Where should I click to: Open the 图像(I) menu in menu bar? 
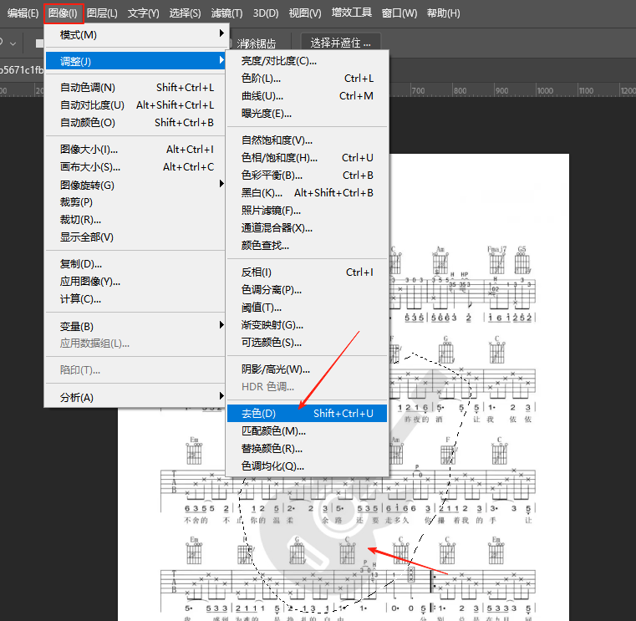click(63, 13)
